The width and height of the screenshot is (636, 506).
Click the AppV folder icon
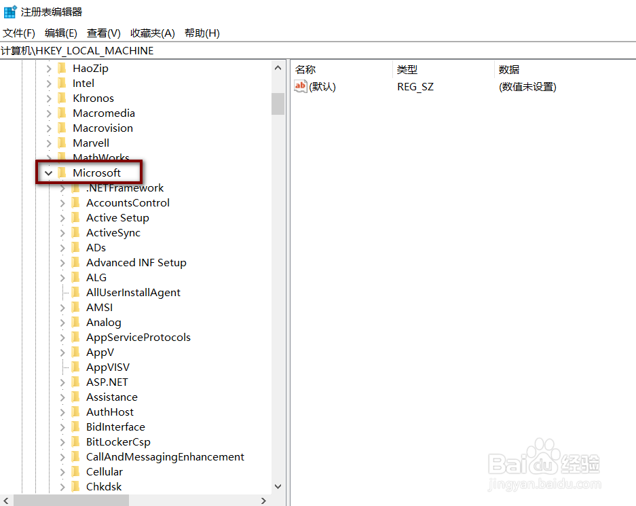75,353
